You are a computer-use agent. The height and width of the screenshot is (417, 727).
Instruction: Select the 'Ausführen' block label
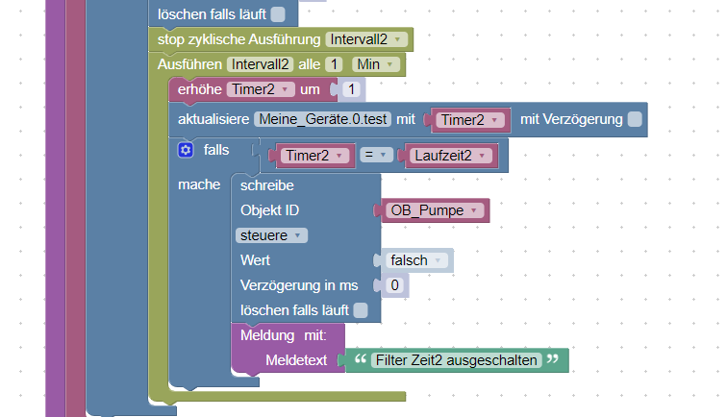pos(189,64)
